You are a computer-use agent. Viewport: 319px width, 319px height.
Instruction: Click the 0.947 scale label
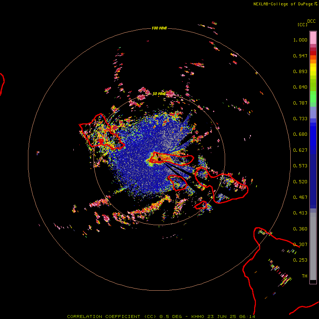coord(300,56)
